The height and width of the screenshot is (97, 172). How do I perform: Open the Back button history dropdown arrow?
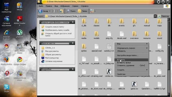(x=50, y=11)
